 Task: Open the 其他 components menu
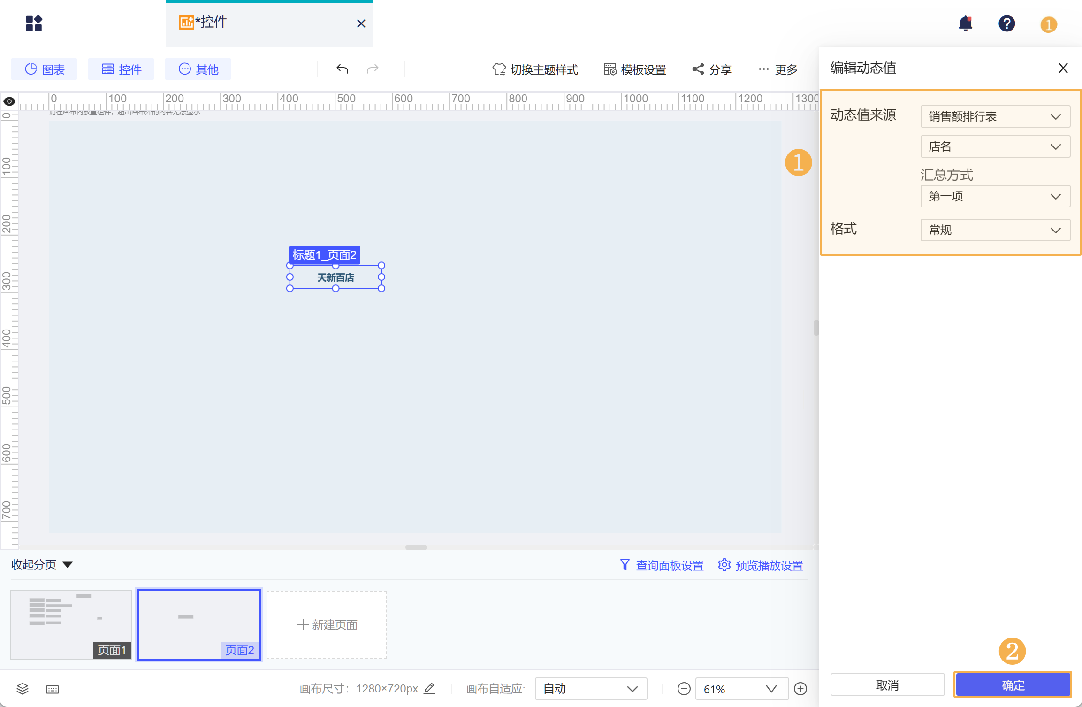pyautogui.click(x=198, y=69)
